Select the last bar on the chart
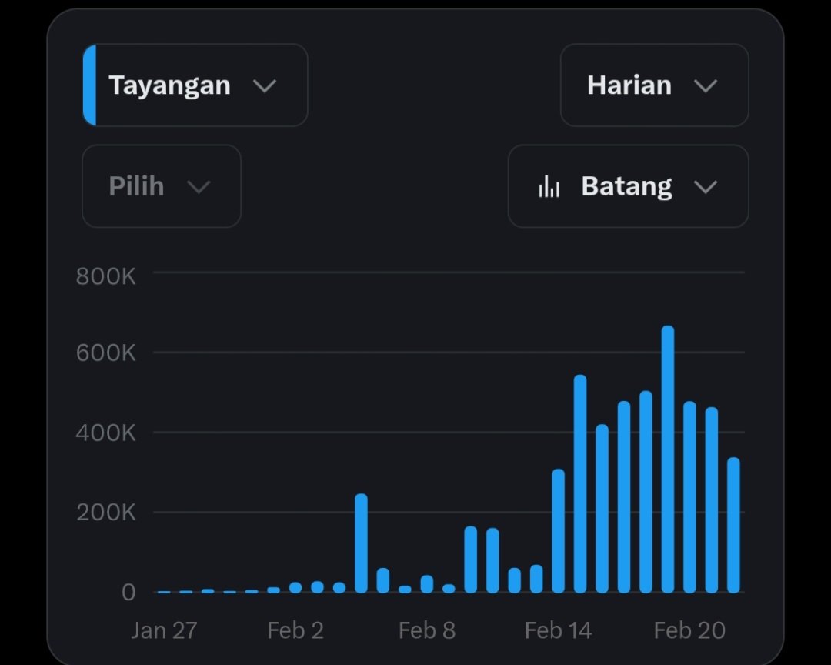 733,525
